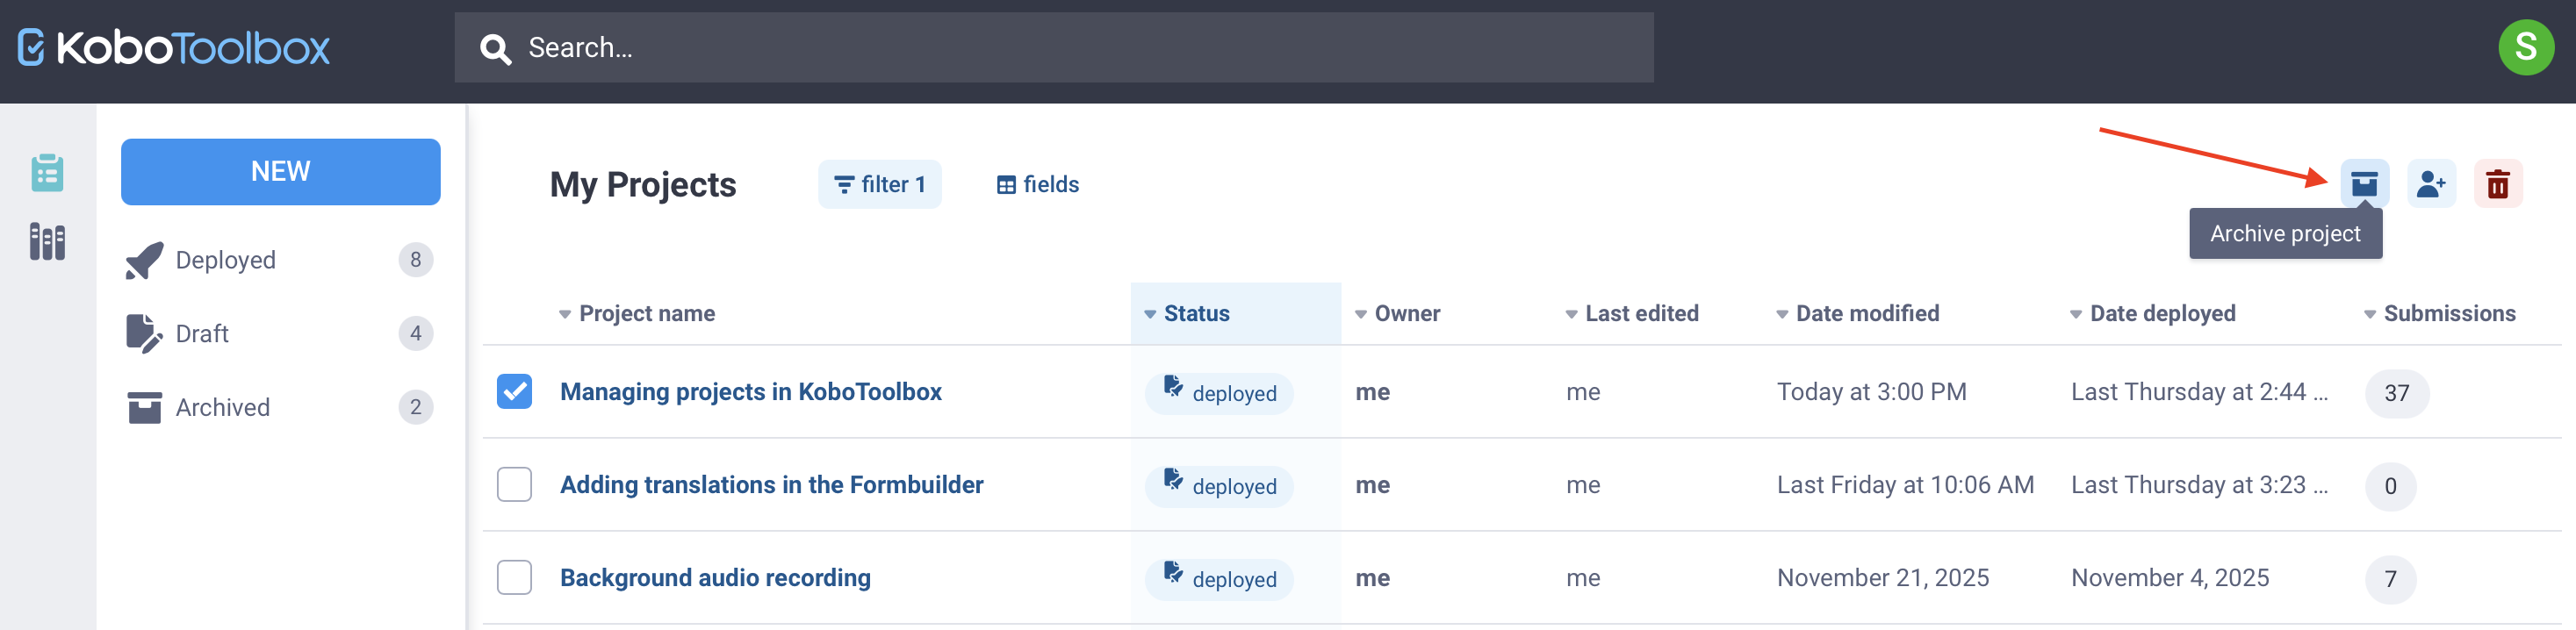Tick the Background audio recording checkbox
This screenshot has width=2576, height=630.
(x=514, y=577)
